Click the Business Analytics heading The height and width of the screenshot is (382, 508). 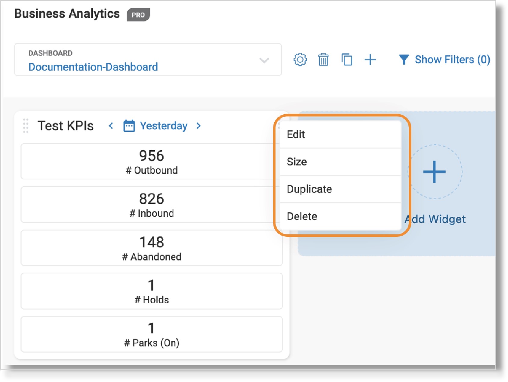[x=67, y=14]
